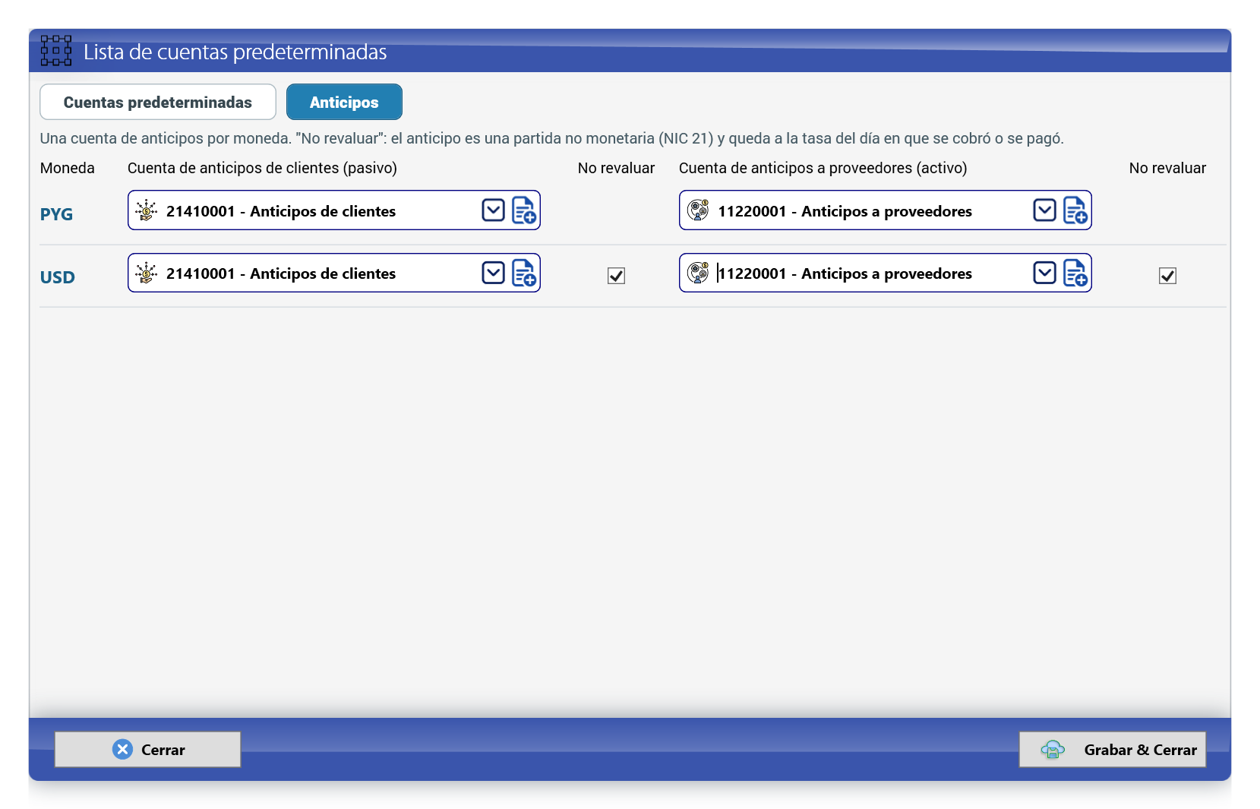Toggle No revaluar for USD client advances
The width and height of the screenshot is (1260, 809).
(616, 276)
